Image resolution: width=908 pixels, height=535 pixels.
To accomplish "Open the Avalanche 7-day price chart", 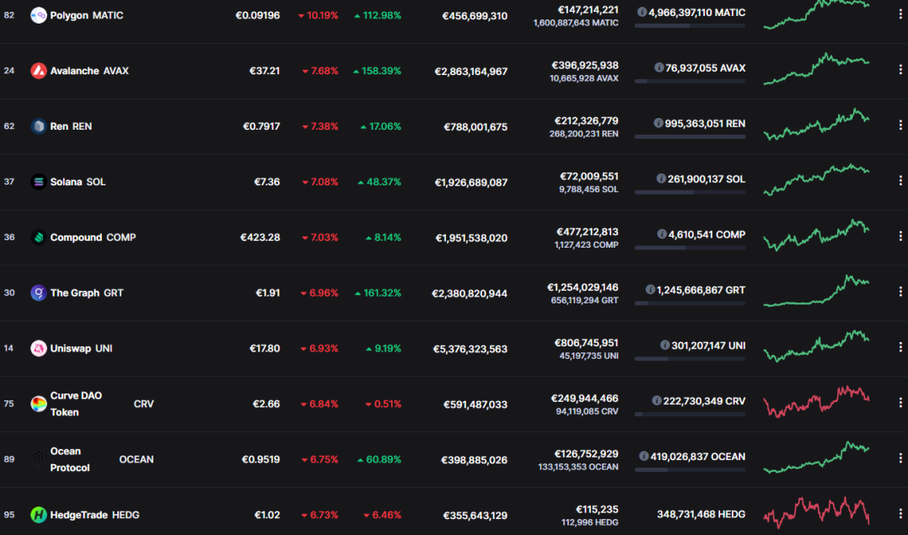I will tap(816, 69).
